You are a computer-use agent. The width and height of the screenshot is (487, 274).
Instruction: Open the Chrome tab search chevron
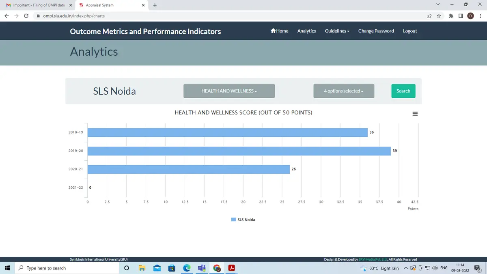[438, 4]
